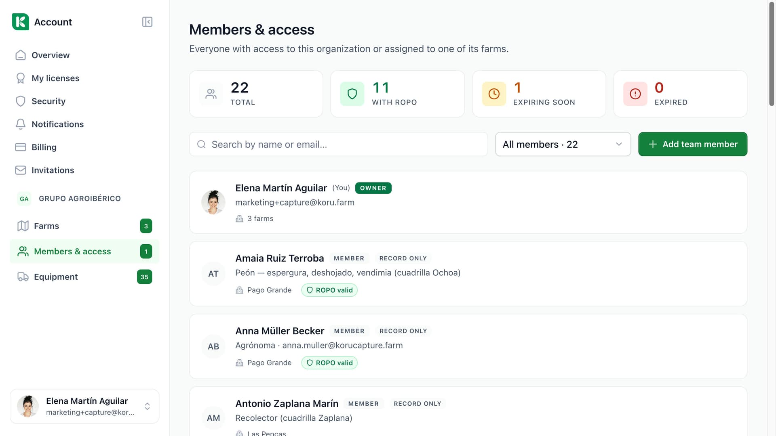This screenshot has width=776, height=436.
Task: Click the user avatar in sidebar footer
Action: pos(28,406)
